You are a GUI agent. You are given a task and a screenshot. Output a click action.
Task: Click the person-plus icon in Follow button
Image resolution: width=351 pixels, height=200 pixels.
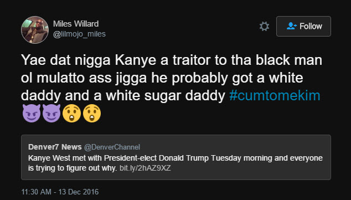pos(291,26)
